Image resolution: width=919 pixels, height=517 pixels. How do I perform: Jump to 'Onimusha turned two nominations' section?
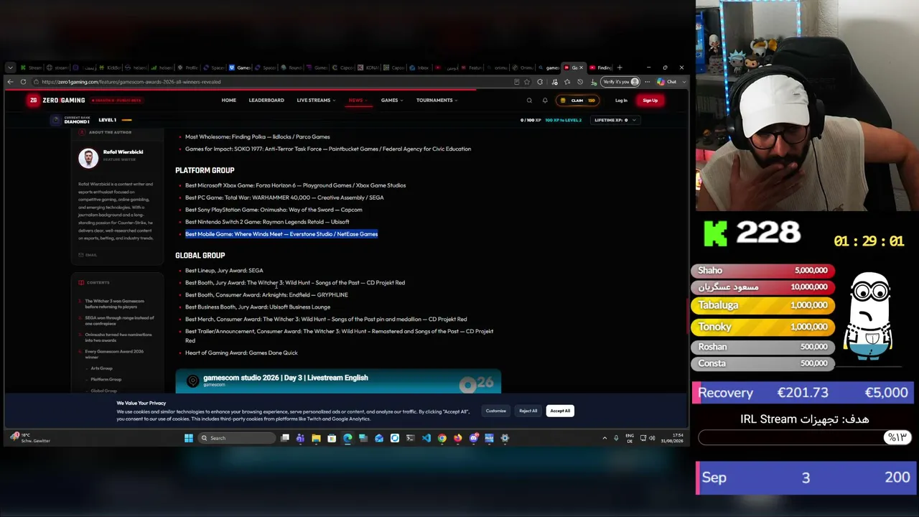pos(118,337)
